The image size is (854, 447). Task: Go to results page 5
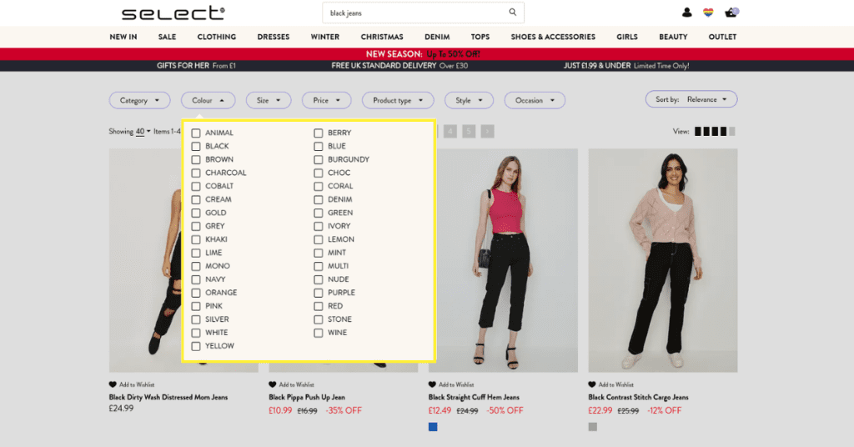coord(469,131)
